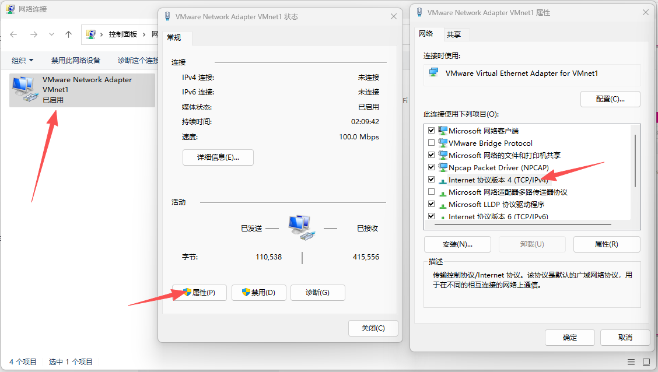The width and height of the screenshot is (658, 372).
Task: Click the VMnet1 属性 title bar icon
Action: click(x=419, y=12)
